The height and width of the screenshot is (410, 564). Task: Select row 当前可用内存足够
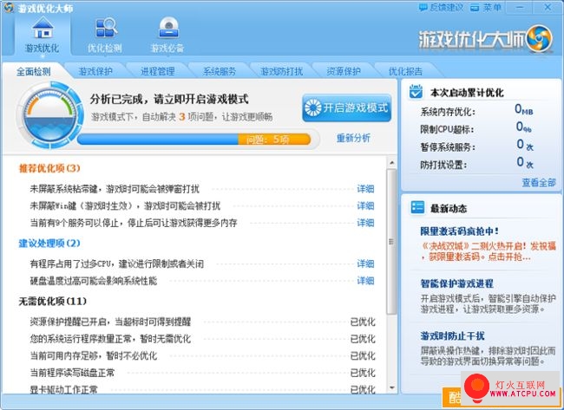202,355
